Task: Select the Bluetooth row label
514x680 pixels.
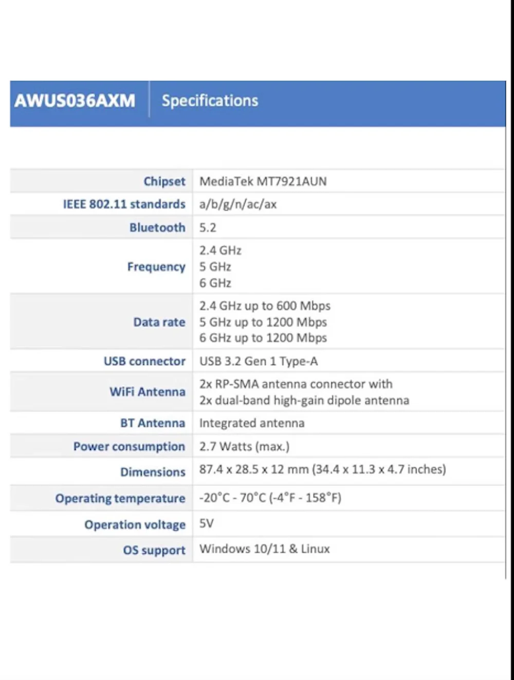Action: 157,227
